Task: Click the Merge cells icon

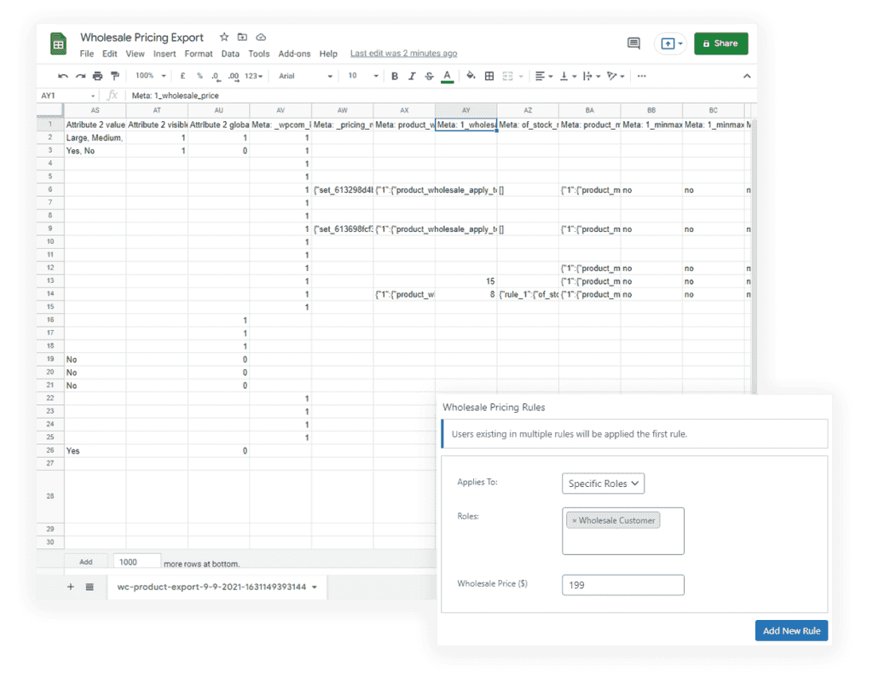Action: (507, 76)
